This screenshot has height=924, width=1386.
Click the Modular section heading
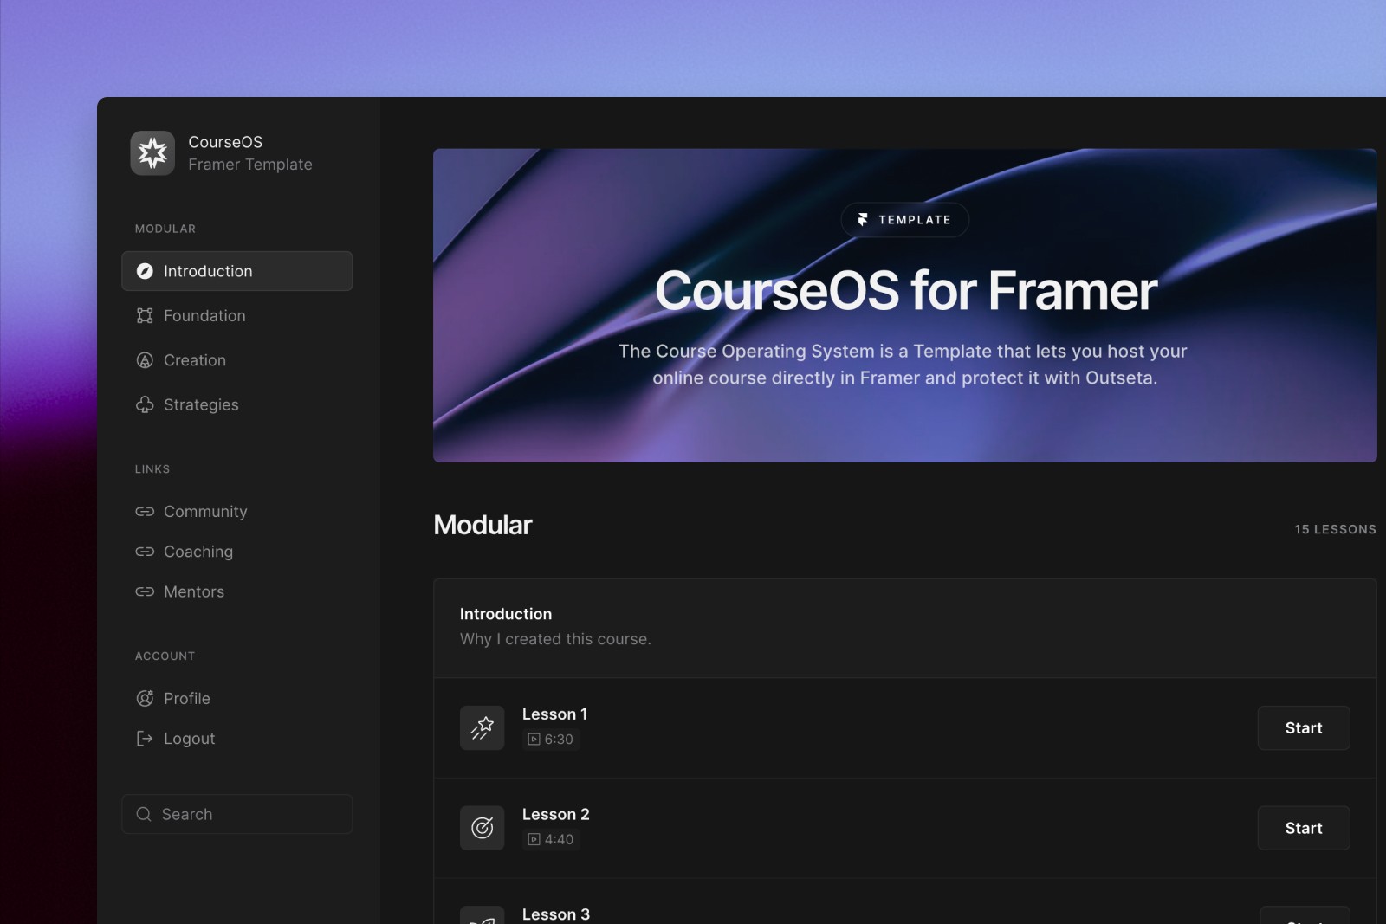click(x=483, y=525)
